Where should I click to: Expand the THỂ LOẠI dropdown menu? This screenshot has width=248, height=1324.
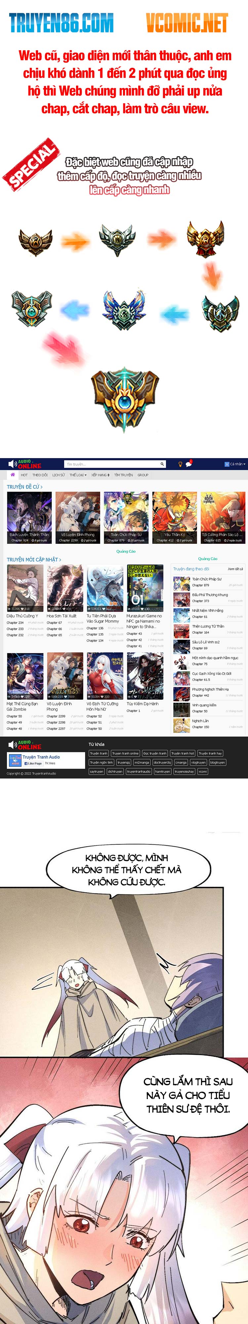78,475
